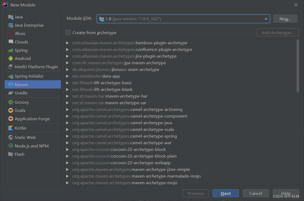The width and height of the screenshot is (304, 201).
Task: Enable Create from archetype checkbox
Action: 68,33
